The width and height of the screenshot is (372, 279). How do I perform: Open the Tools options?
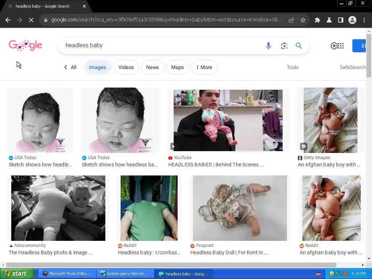292,67
